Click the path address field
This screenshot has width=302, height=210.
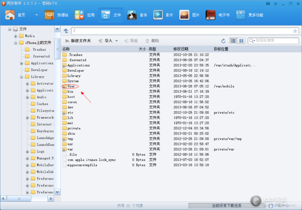(x=182, y=31)
